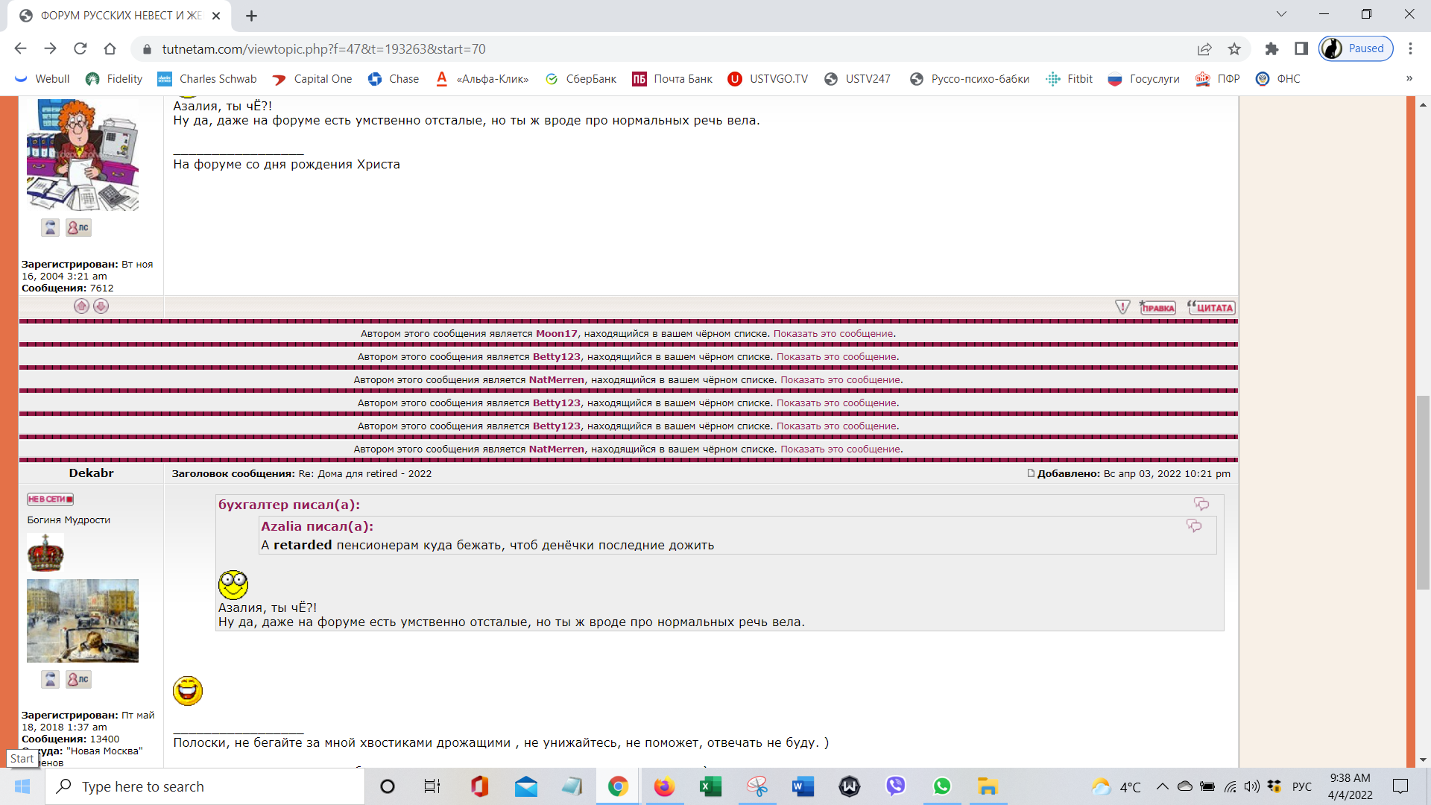
Task: Toggle Chrome side panel icon
Action: pos(1301,49)
